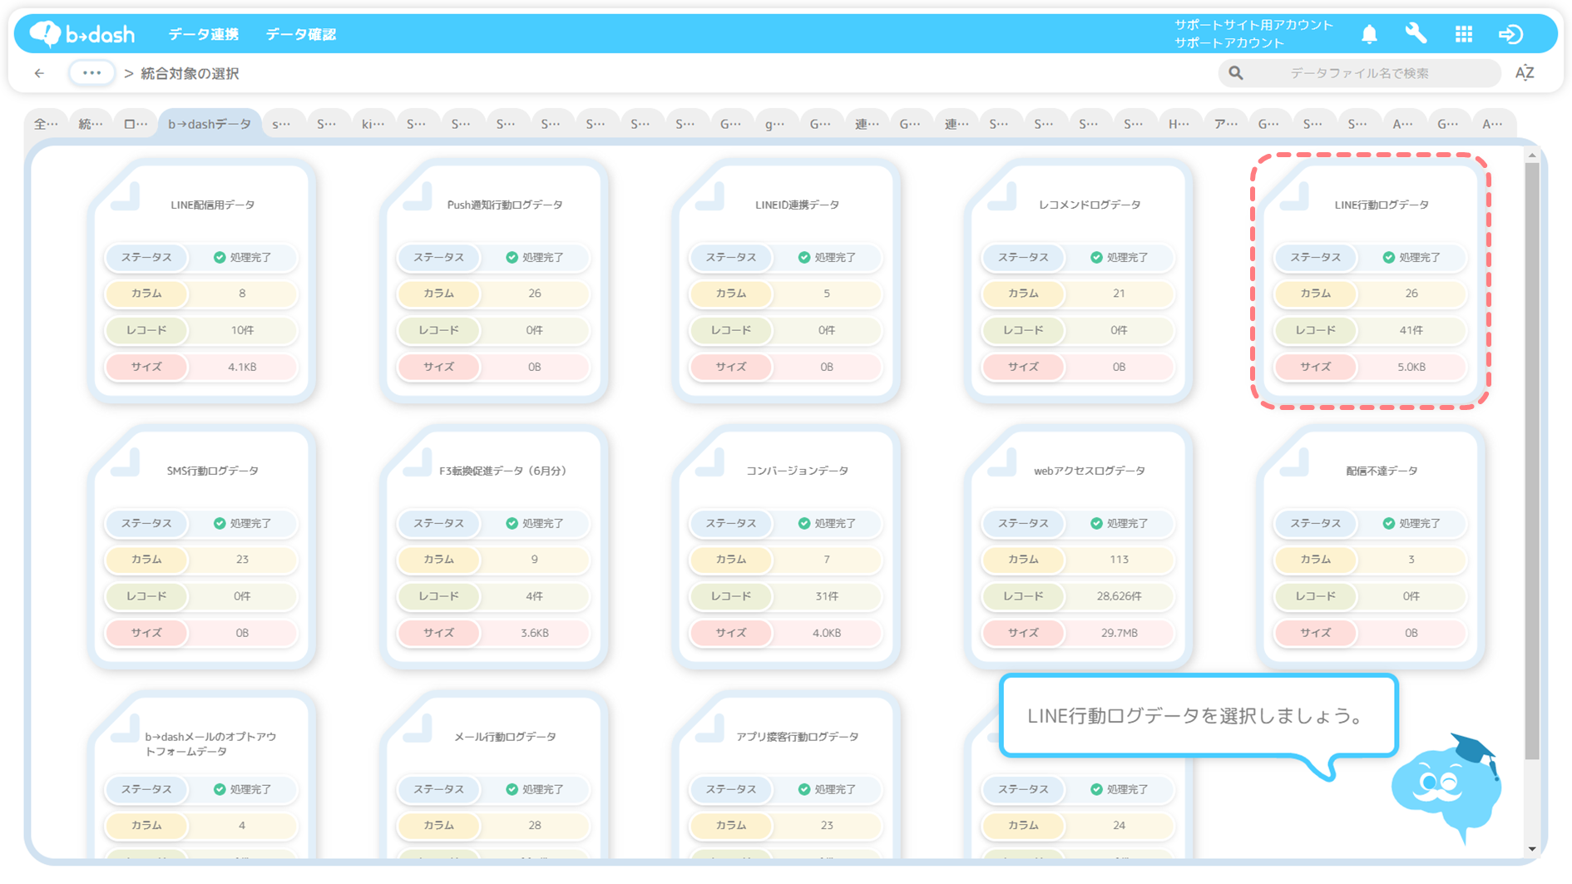Go back with the left arrow
Viewport: 1572px width, 884px height.
(x=39, y=73)
